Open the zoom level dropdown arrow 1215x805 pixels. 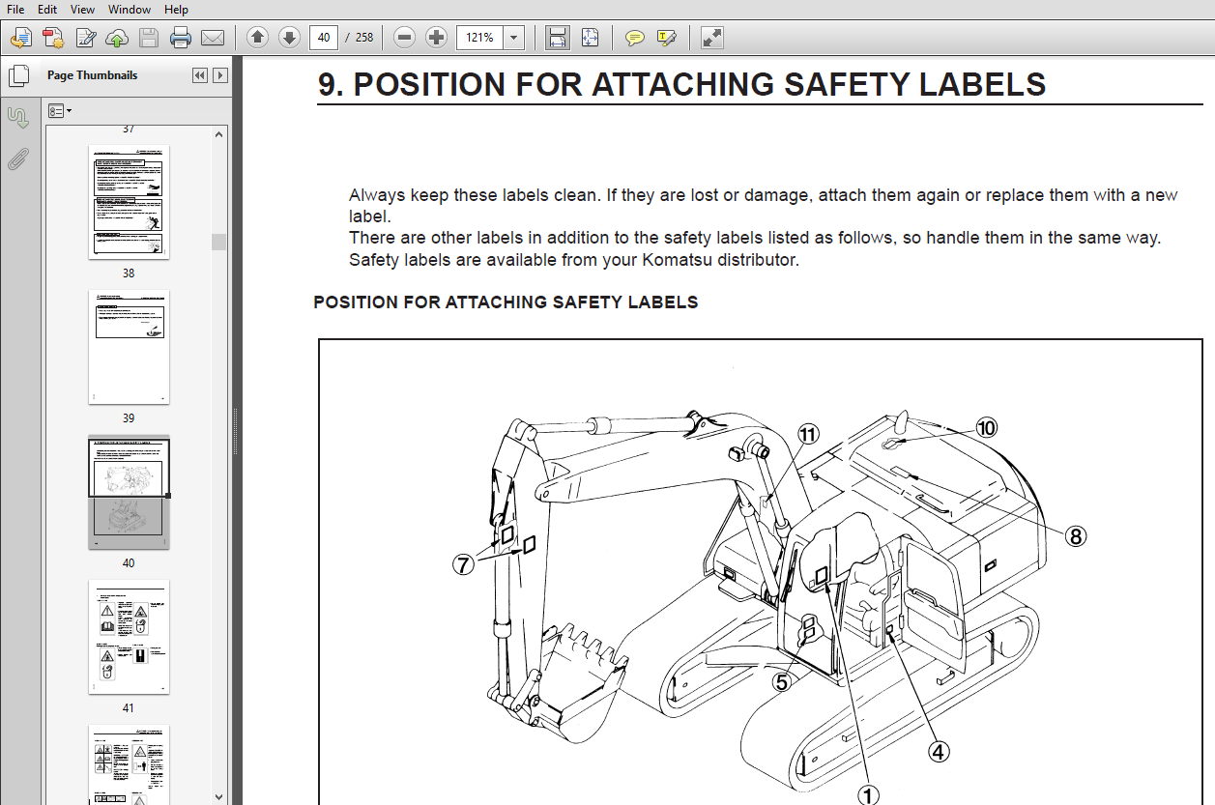pos(514,38)
